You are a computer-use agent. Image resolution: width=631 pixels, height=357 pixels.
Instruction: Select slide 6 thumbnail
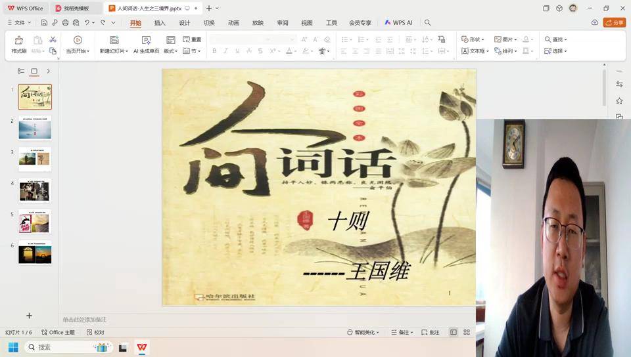pyautogui.click(x=35, y=253)
